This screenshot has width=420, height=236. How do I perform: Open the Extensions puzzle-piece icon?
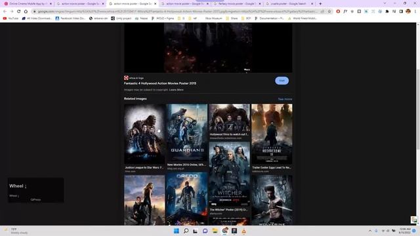(387, 12)
